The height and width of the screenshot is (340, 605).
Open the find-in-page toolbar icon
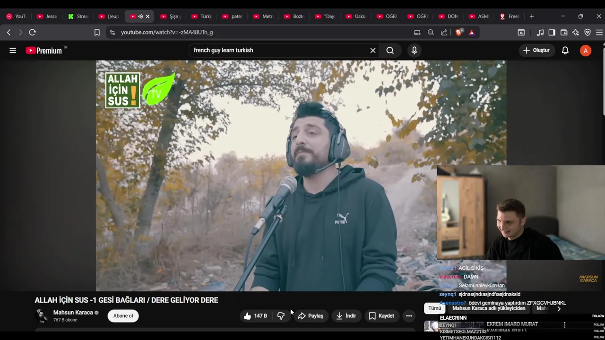pos(521,33)
